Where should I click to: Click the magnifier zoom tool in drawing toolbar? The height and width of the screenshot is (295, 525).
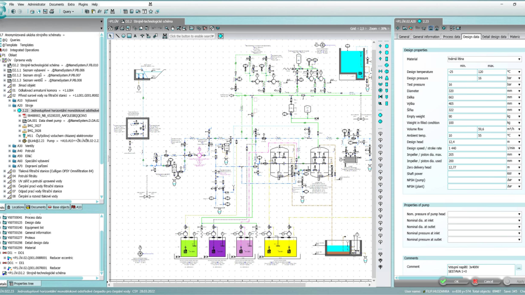pos(167,29)
